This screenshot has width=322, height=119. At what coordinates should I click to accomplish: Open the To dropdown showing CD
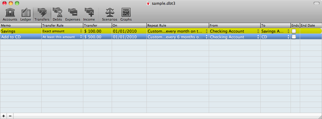tap(275, 37)
